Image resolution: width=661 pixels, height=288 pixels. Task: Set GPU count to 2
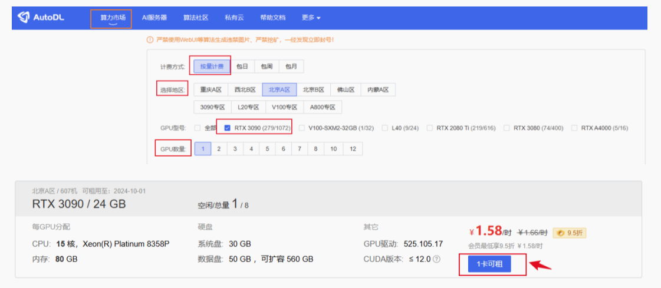[x=219, y=148]
